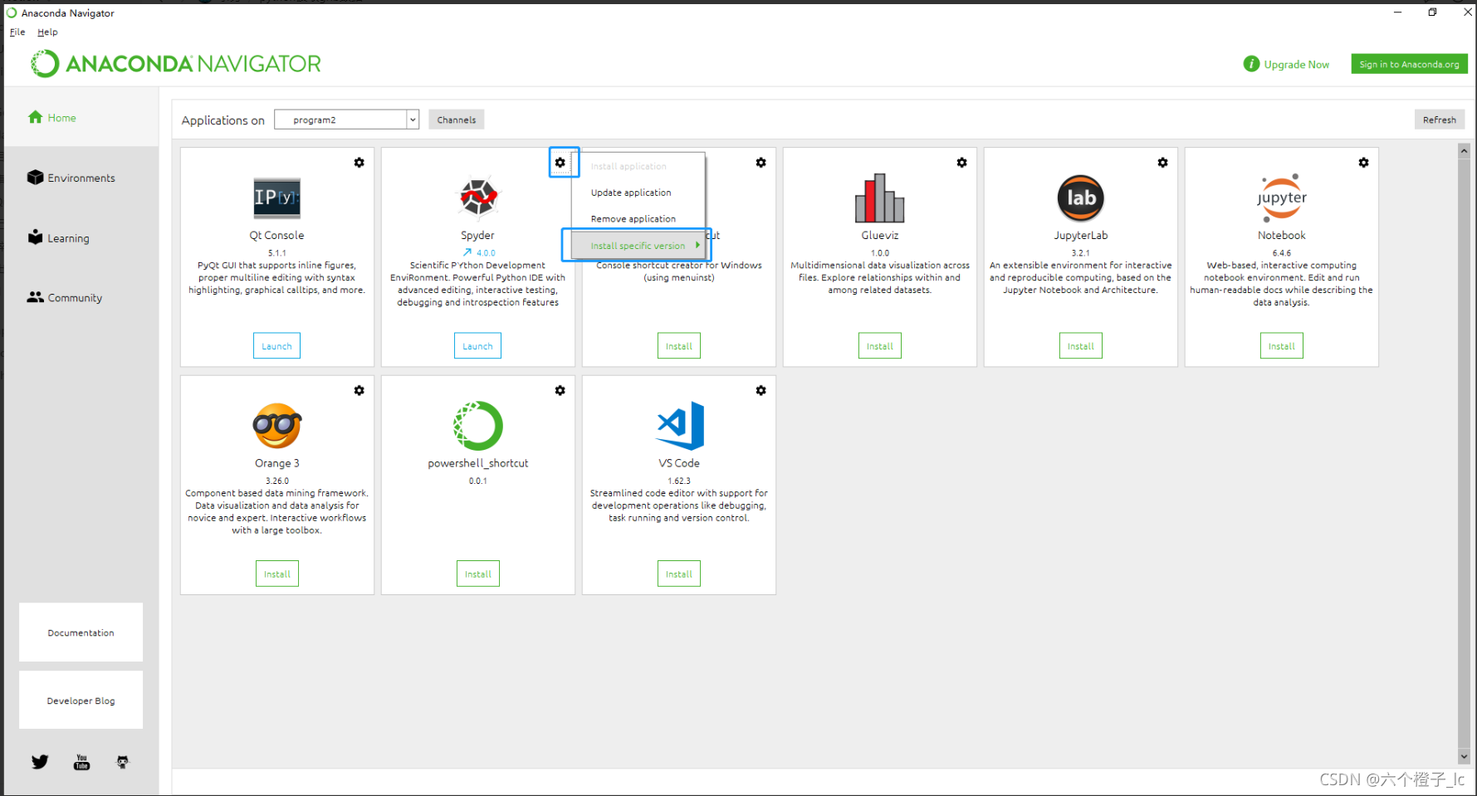Image resolution: width=1477 pixels, height=796 pixels.
Task: Click the VS Code logo
Action: point(681,425)
